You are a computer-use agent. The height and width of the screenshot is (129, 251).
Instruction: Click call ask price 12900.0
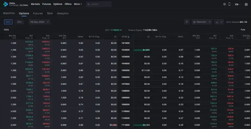45,55
